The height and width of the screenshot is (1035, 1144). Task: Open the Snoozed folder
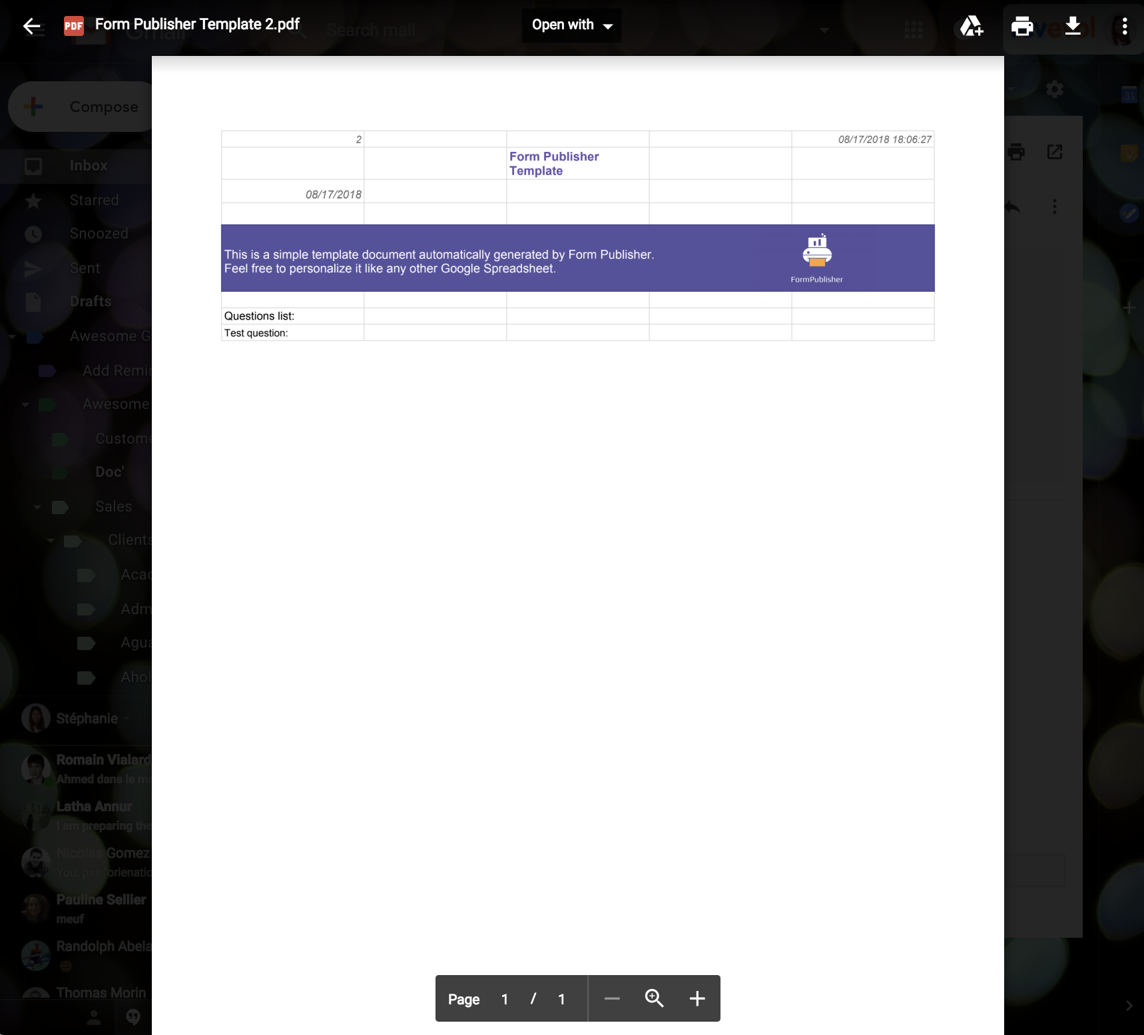coord(99,234)
